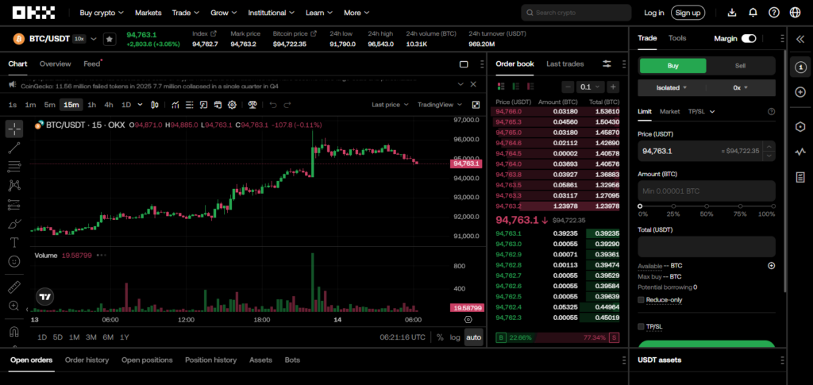
Task: Open chart in fullscreen
Action: [476, 105]
